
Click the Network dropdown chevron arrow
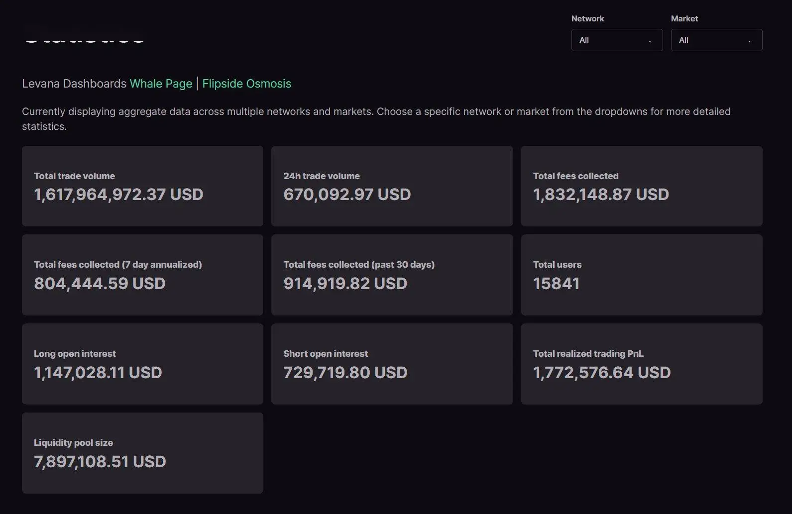[x=650, y=41]
